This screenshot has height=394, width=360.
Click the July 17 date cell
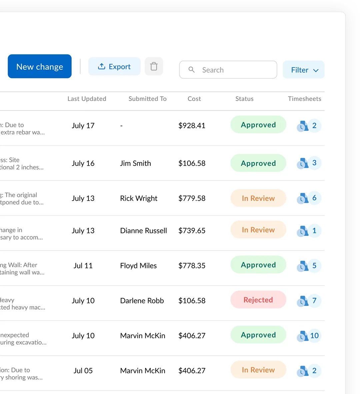pyautogui.click(x=83, y=125)
